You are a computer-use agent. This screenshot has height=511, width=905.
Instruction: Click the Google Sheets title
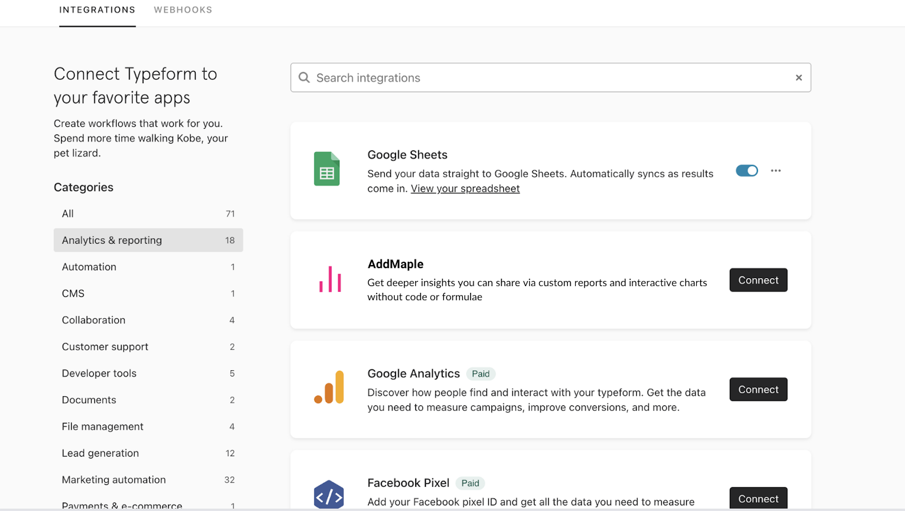click(407, 155)
